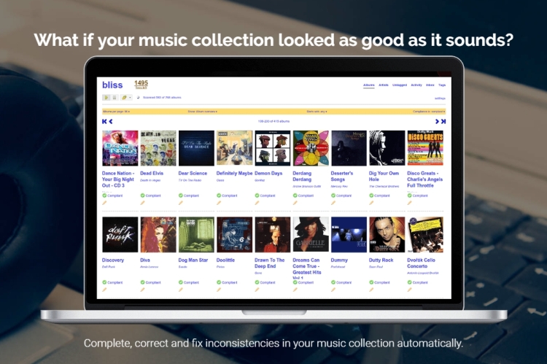Screen dimensions: 547x364
Task: Open the Derdang Derdang album cover thumbnail
Action: (x=311, y=148)
